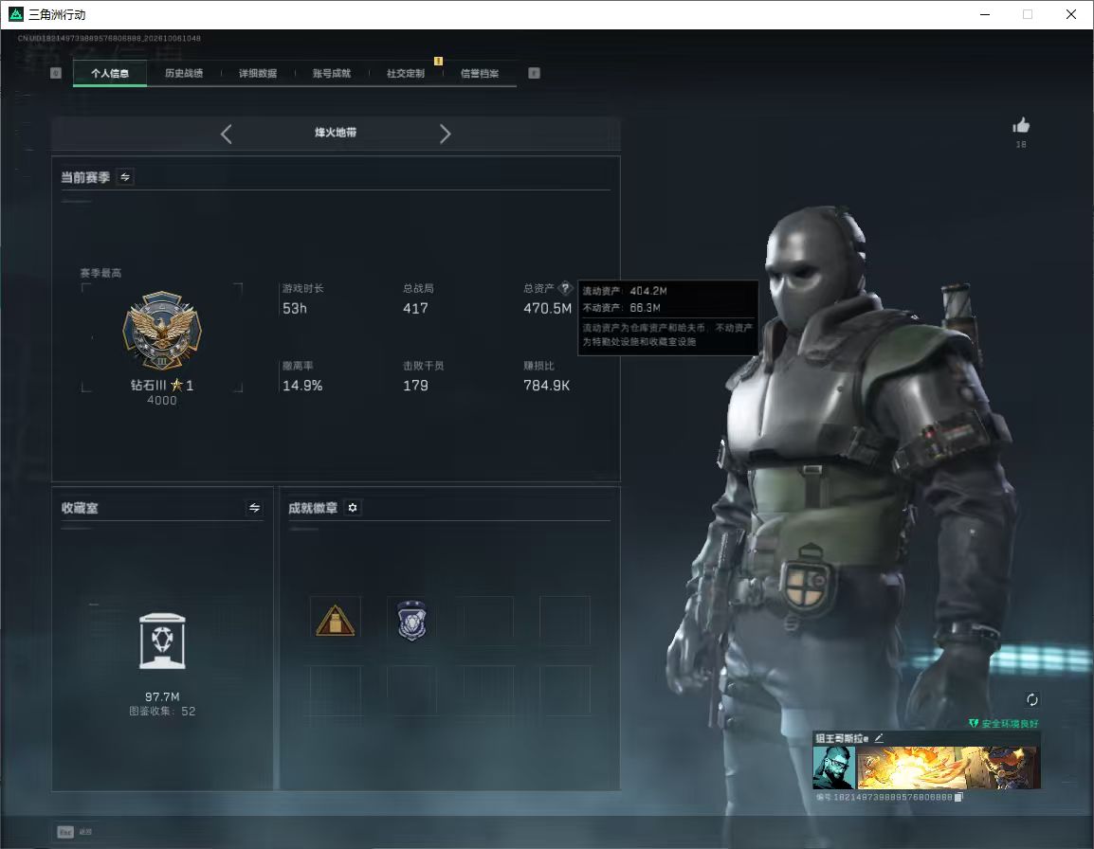This screenshot has width=1094, height=849.
Task: Open the 收藏室 display case icon
Action: click(162, 641)
